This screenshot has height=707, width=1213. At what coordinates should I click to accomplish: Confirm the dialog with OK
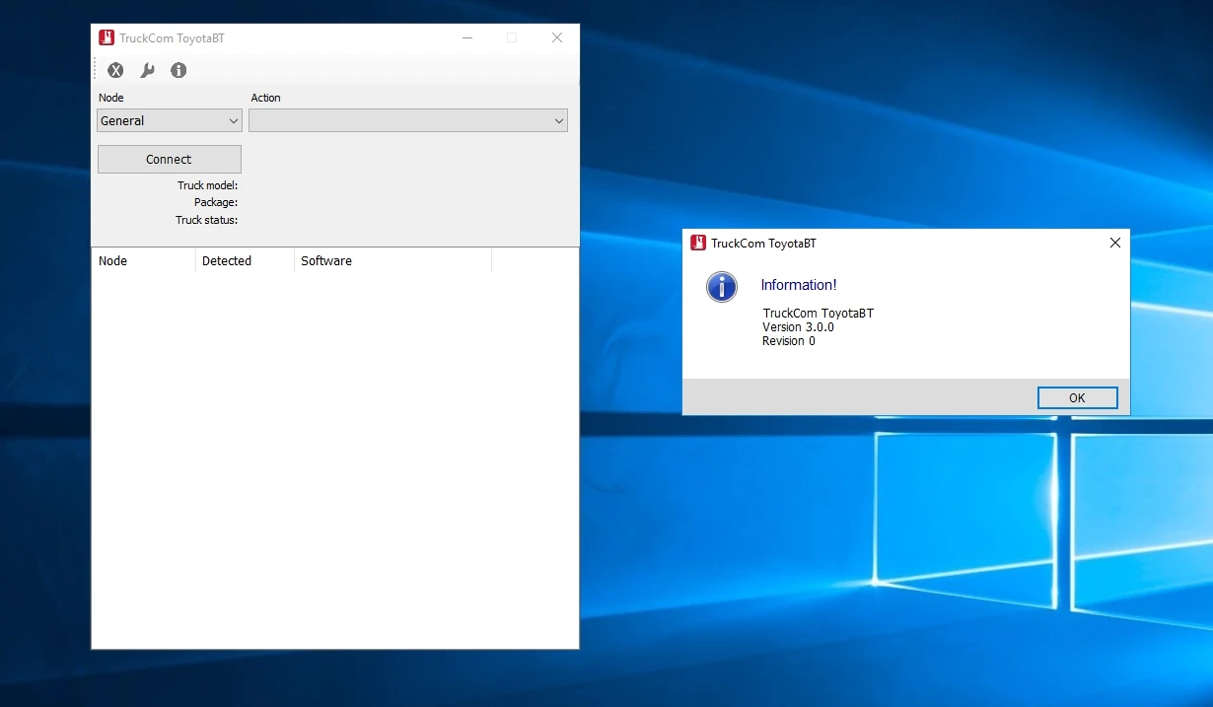coord(1077,397)
